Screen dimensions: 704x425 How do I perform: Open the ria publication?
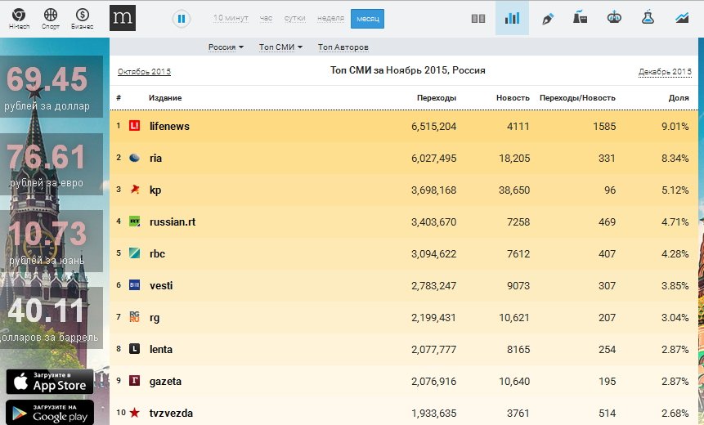(155, 158)
